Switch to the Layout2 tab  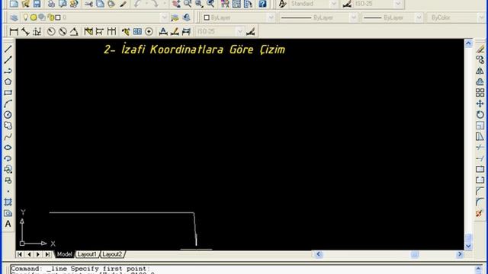tap(112, 254)
